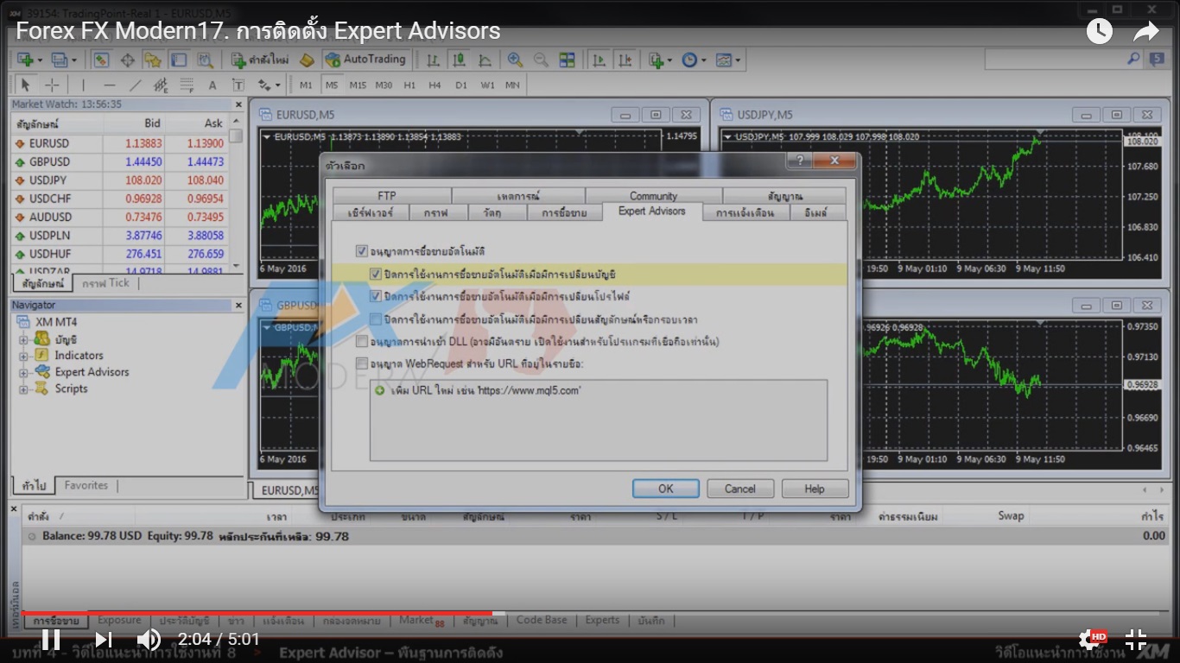
Task: Zoom out on the chart
Action: point(541,60)
